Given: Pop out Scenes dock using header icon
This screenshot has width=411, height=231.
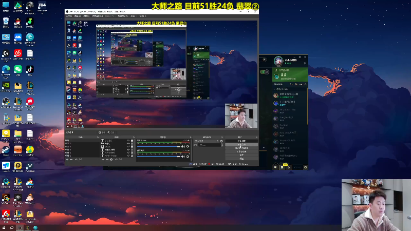Looking at the screenshot, I should click(98, 137).
